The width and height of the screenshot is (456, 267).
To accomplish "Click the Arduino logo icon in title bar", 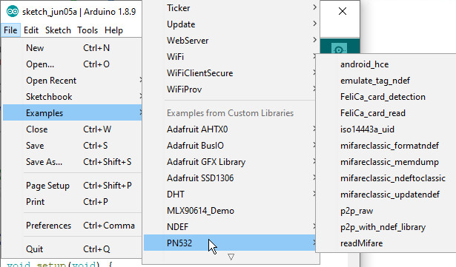I will (13, 12).
